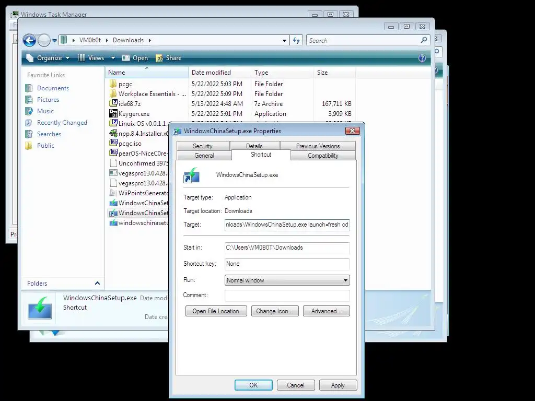Click Share in the Explorer toolbar

pyautogui.click(x=169, y=58)
